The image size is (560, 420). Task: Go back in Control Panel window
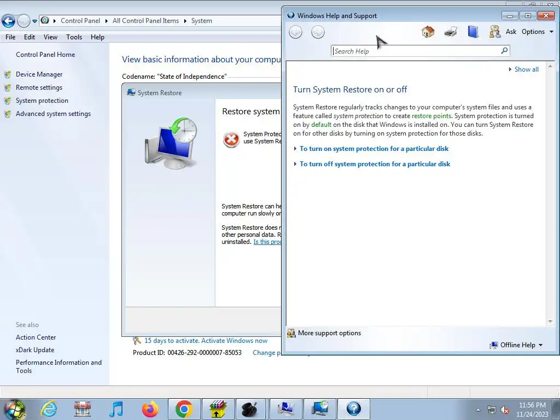click(x=9, y=21)
